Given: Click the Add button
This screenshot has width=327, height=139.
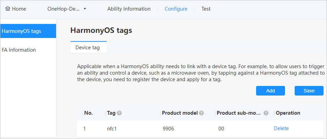Looking at the screenshot, I should pos(271,91).
